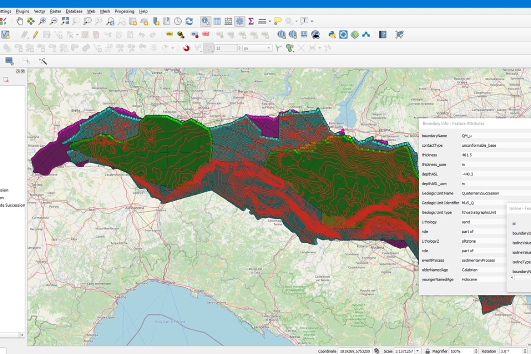
Task: Click the Coordinate input field
Action: pos(355,351)
